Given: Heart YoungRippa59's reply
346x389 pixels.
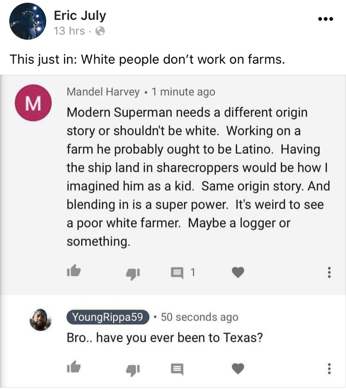Looking at the screenshot, I should tap(237, 370).
